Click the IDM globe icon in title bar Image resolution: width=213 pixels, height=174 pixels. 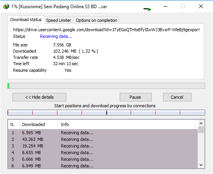coord(6,6)
